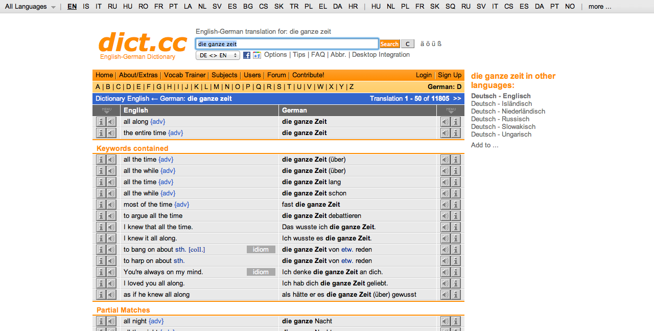
Task: Open German info icon for 'die ganze Zeit debattieren'
Action: pyautogui.click(x=456, y=216)
